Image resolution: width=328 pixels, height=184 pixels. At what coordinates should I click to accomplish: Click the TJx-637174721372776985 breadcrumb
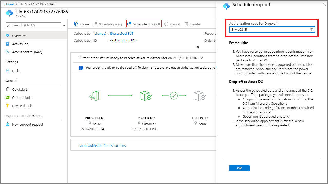click(x=38, y=4)
